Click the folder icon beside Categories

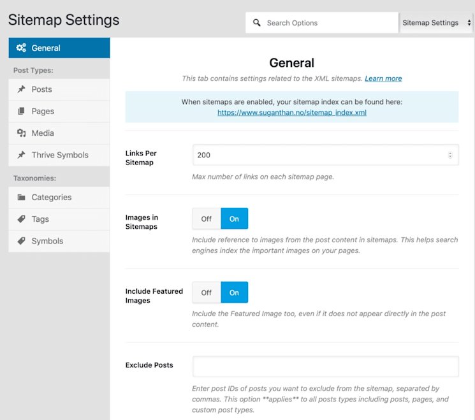(x=21, y=198)
